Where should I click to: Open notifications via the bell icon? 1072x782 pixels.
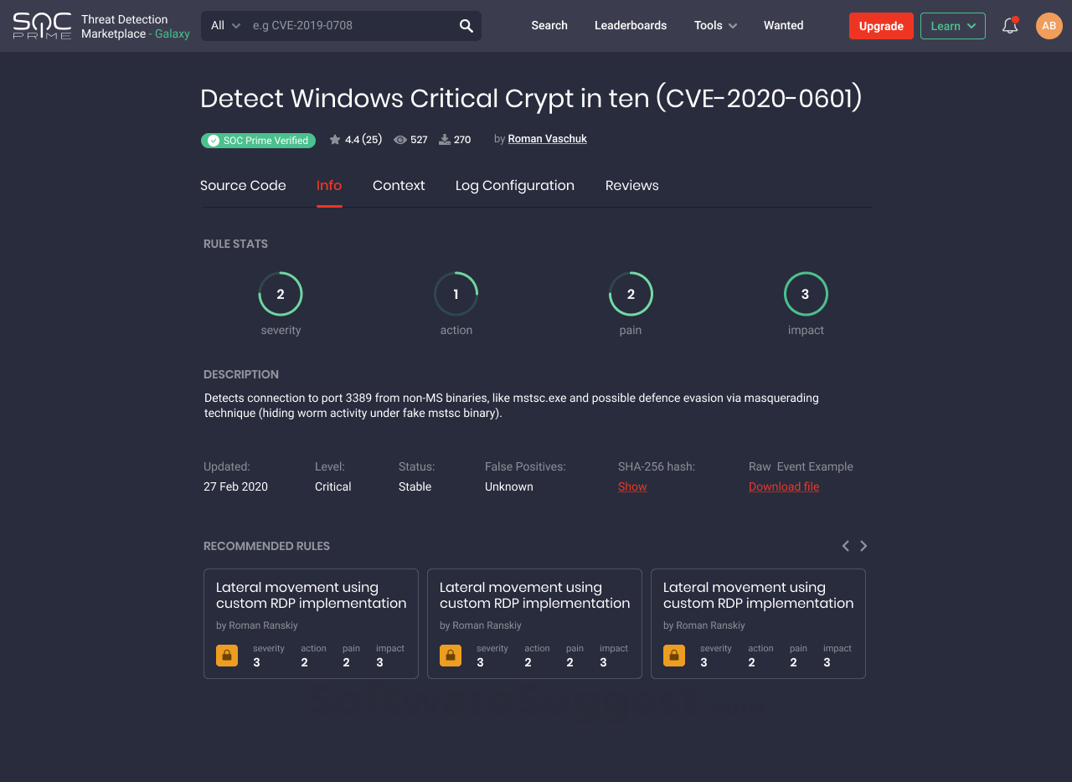[1009, 25]
